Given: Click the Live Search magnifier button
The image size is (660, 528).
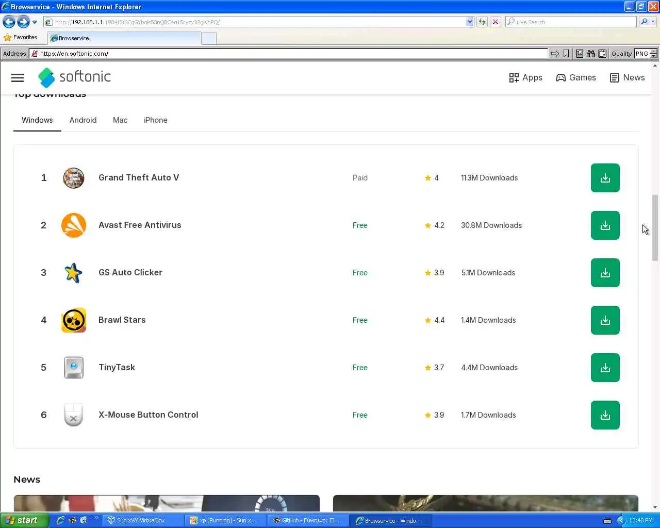Looking at the screenshot, I should (x=644, y=22).
